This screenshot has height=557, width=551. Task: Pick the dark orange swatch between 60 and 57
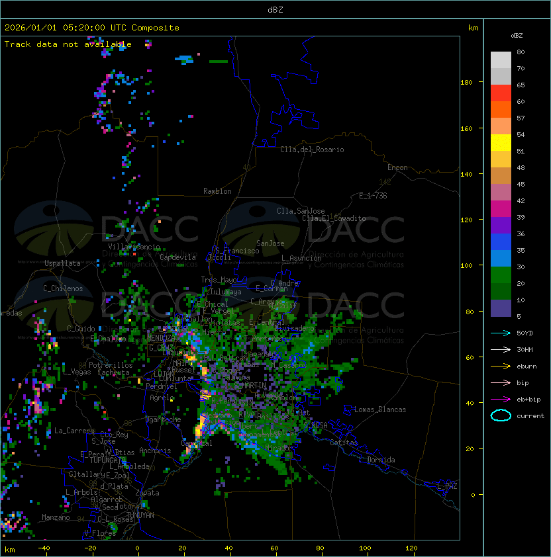click(501, 109)
